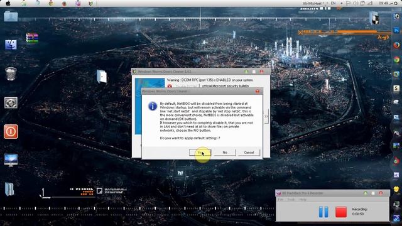
Task: Open the Apple logo menu
Action: coord(8,3)
